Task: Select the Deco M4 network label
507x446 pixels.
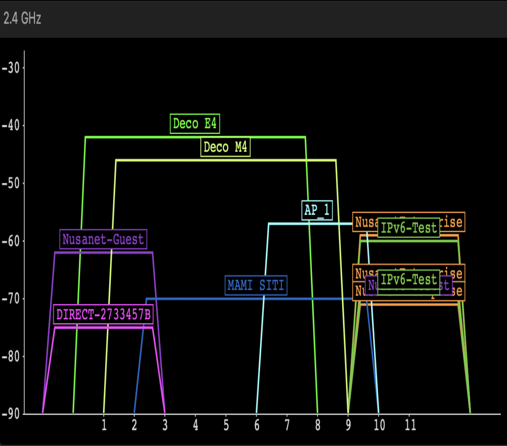Action: click(225, 147)
